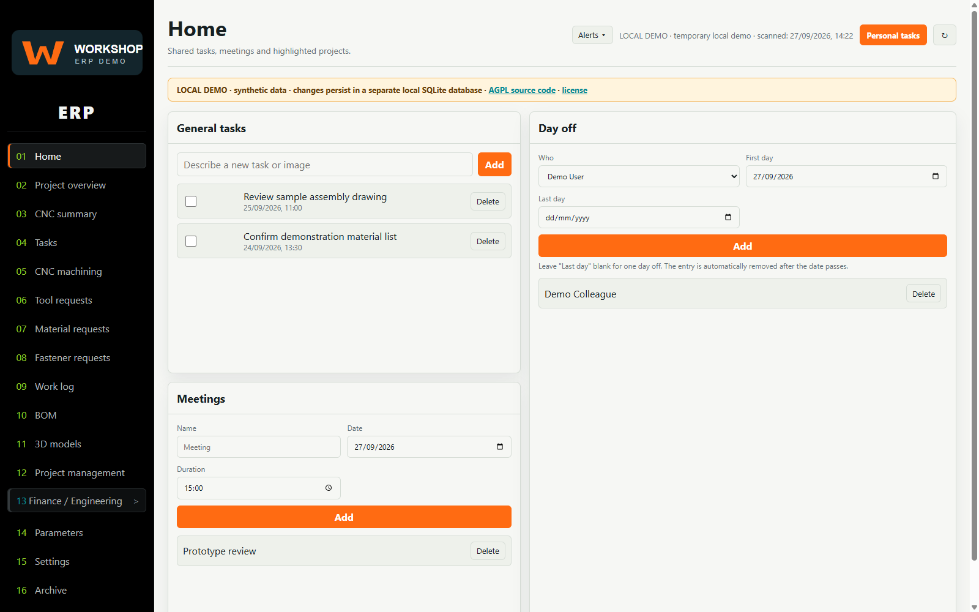
Task: Go to Home in the sidebar
Action: (x=77, y=156)
